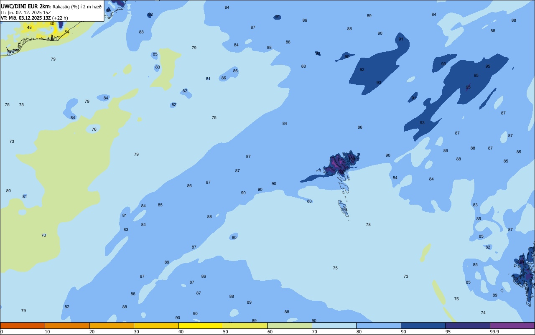Click the "Rakastig (%) í 2 m hæð" label
Screen dimensions: 535x335
click(77, 7)
